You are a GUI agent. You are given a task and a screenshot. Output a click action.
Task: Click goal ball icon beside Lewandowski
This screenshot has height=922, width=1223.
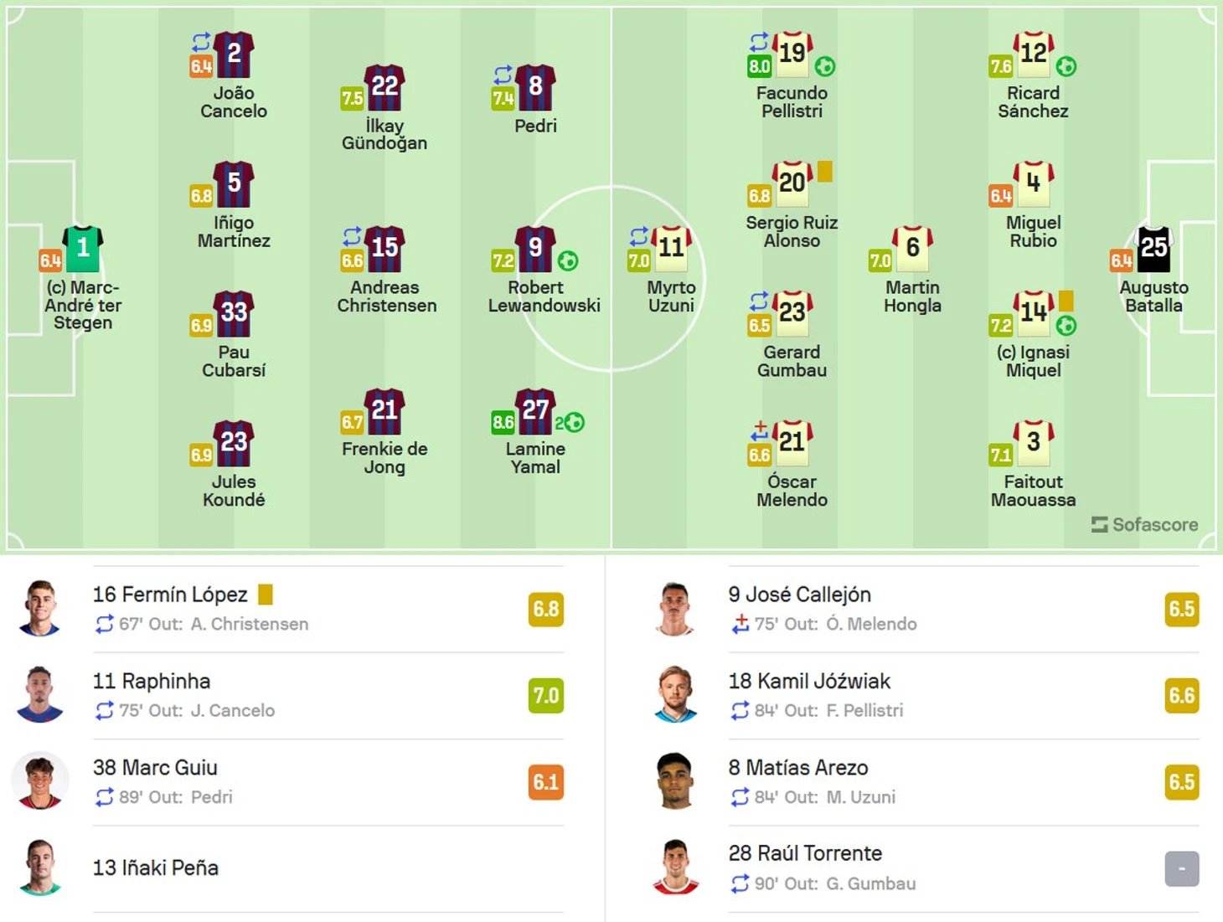[x=568, y=261]
